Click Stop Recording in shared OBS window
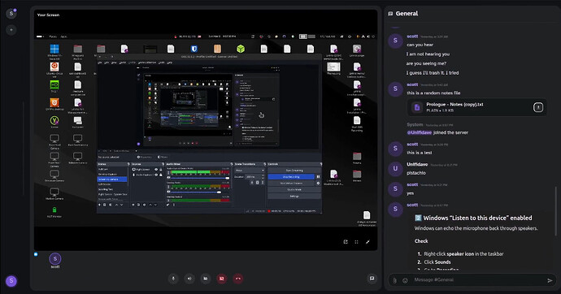The height and width of the screenshot is (294, 561). [291, 177]
